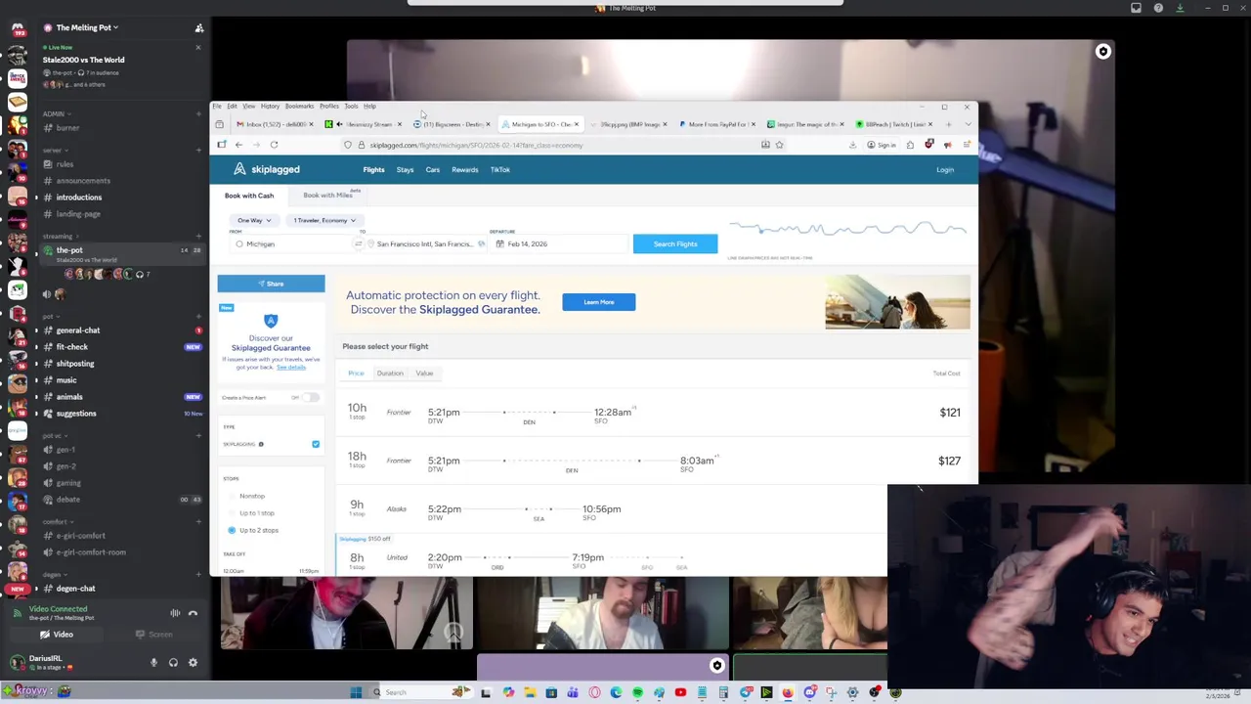Click the Share button
The height and width of the screenshot is (704, 1251).
tap(271, 284)
